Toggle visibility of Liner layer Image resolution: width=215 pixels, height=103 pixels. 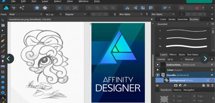coord(212,70)
